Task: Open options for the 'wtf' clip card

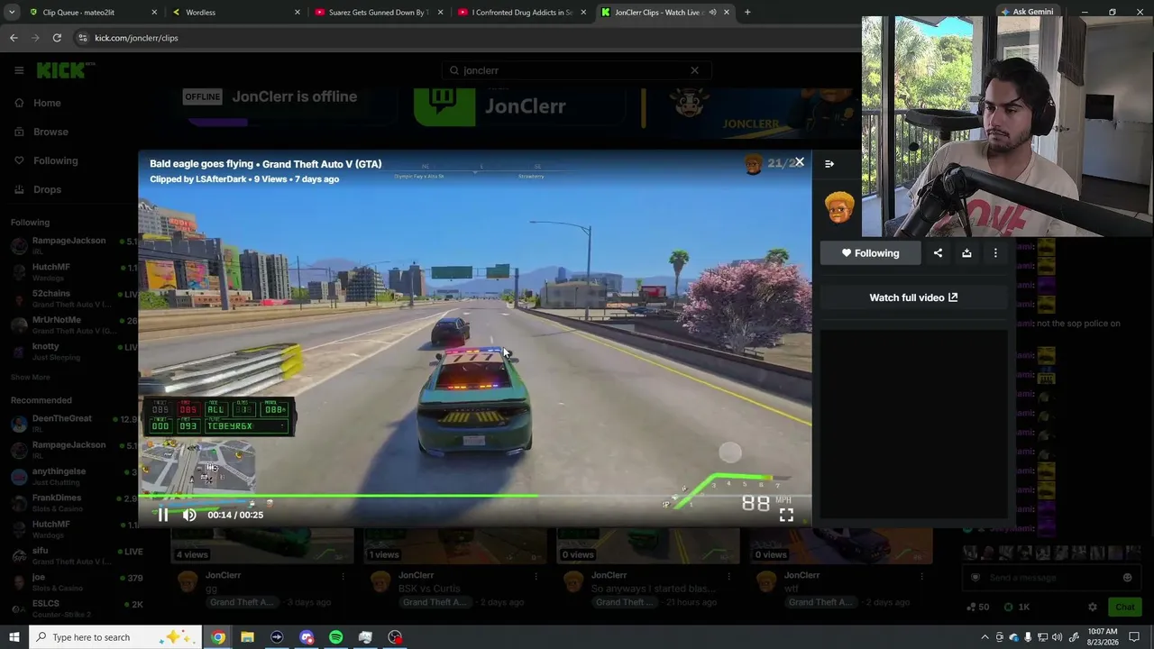Action: pos(921,576)
